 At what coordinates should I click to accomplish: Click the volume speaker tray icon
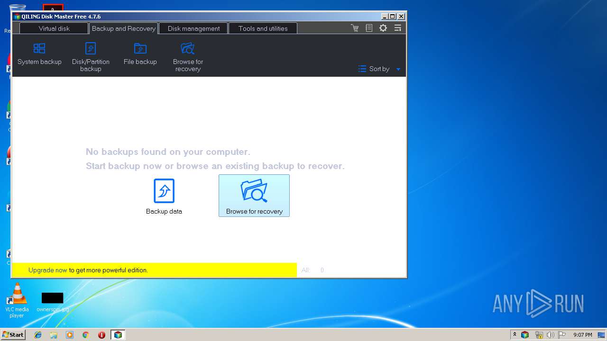(550, 335)
